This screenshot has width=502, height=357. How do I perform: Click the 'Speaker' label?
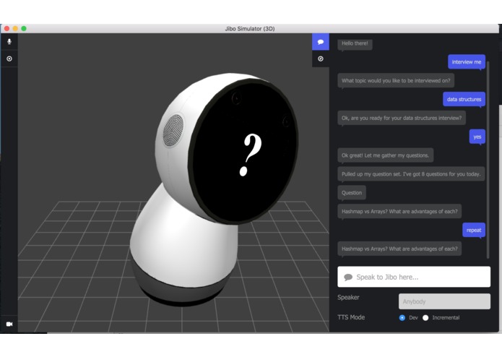[348, 298]
